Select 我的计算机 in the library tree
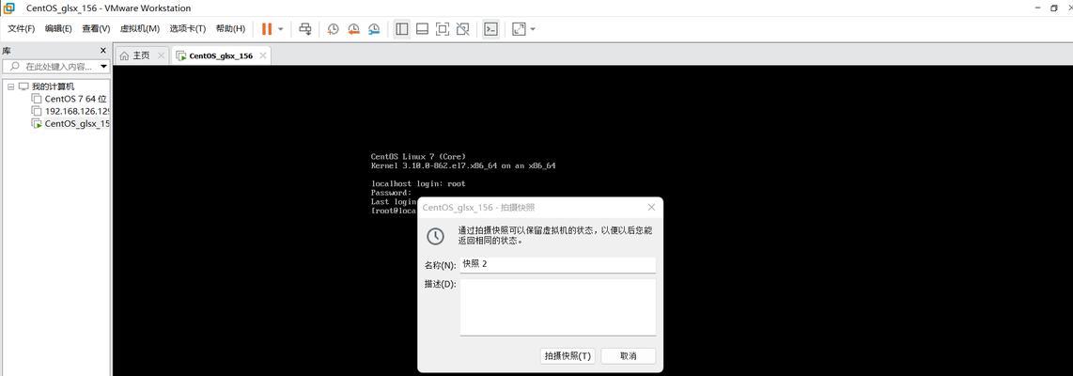 [53, 87]
